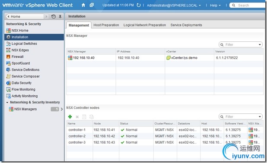Screen dimensions: 267x163
Task: Open the Service Deployments tab
Action: click(186, 25)
